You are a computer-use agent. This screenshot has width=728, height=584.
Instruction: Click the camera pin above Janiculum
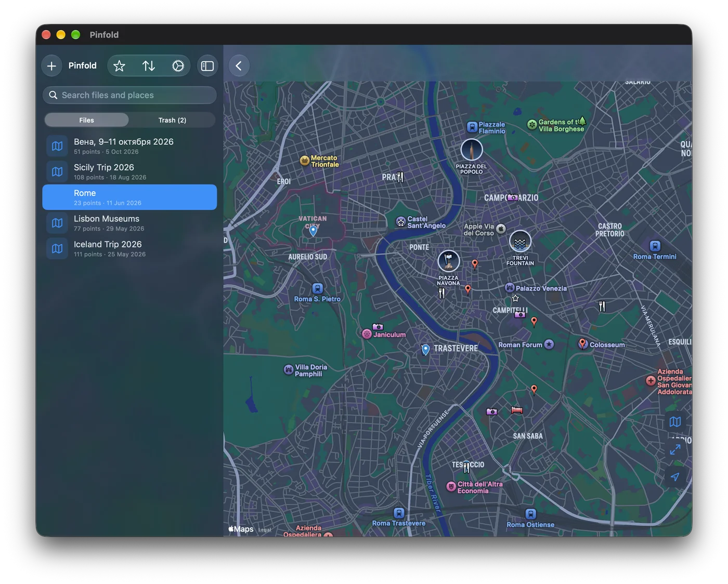378,327
